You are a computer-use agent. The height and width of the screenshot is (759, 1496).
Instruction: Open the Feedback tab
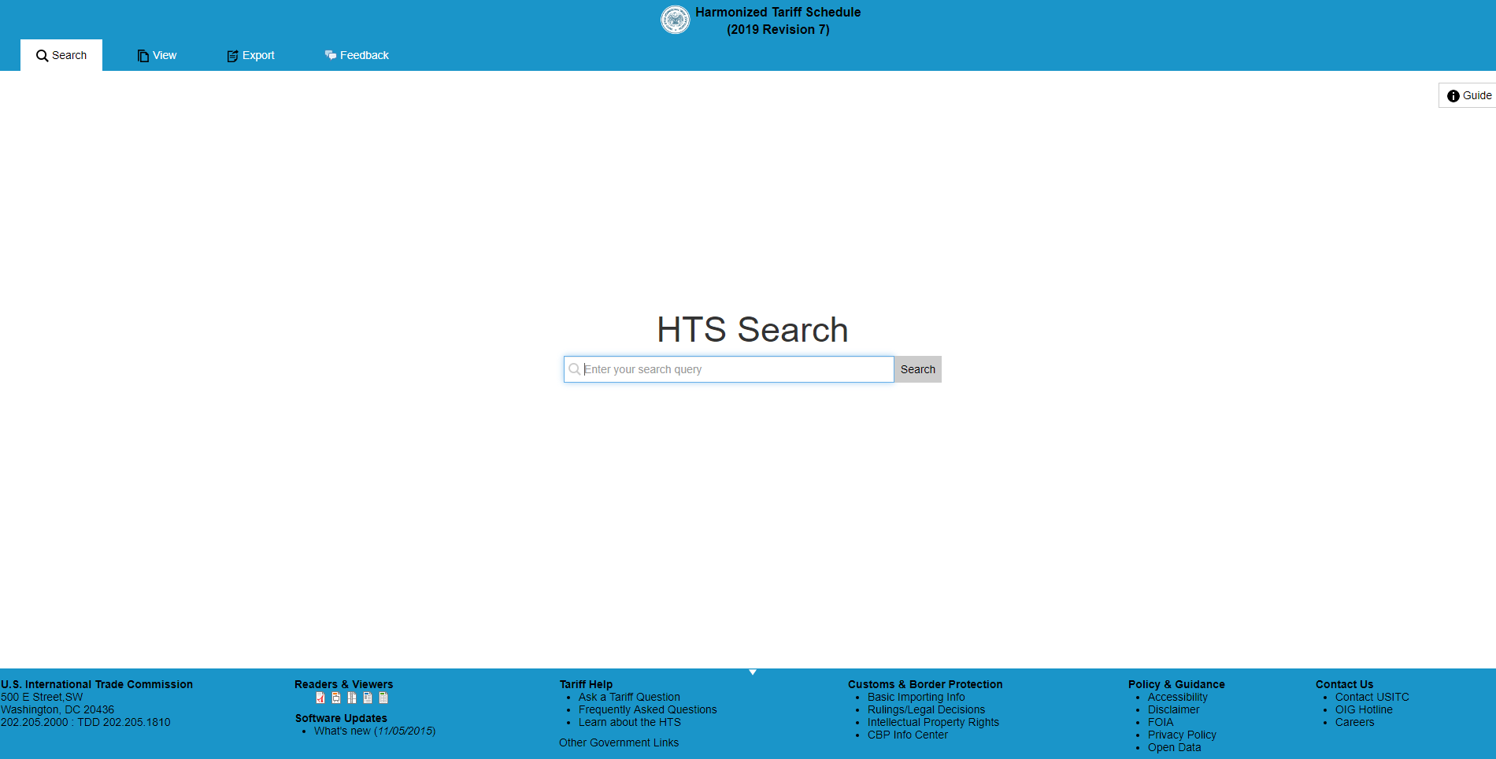[x=357, y=55]
